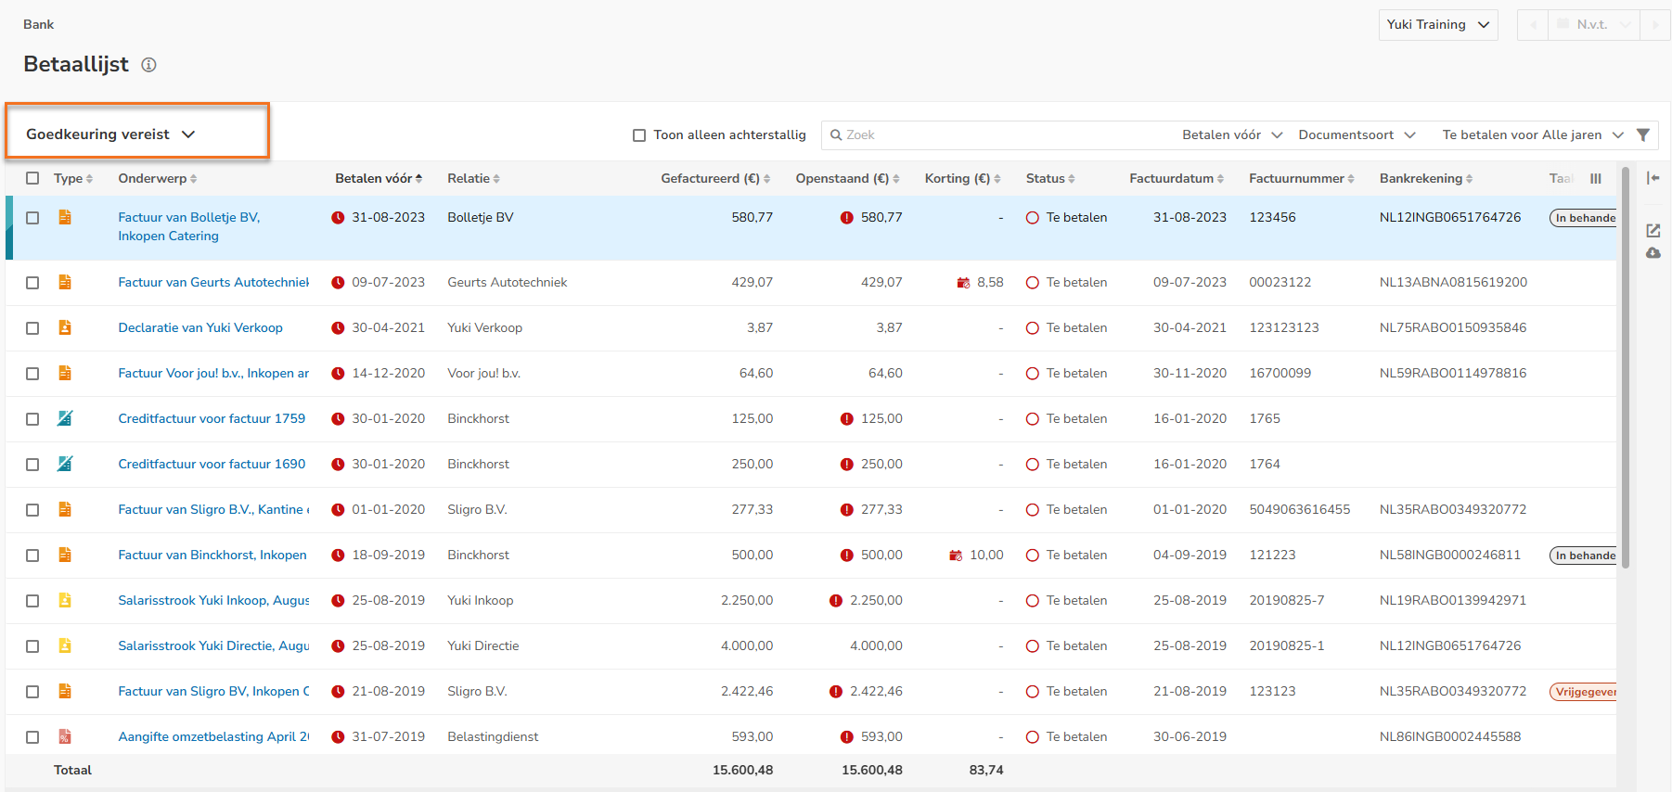
Task: Open 'Creditfactuur voor factuur 1690' link
Action: click(x=212, y=464)
